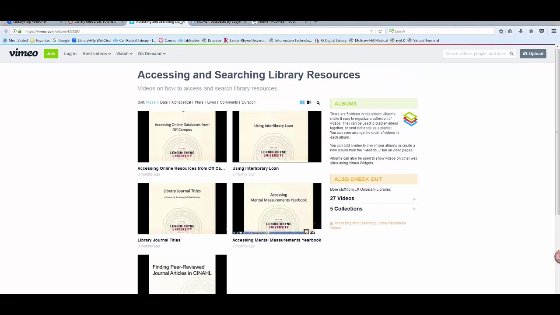Click Library Journal Titles title link
Viewport: 560px width, 315px height.
[159, 240]
